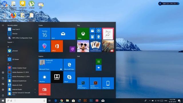Screen dimensions: 183x103
Task: Click the microphone icon in search box
Action: pos(44,100)
